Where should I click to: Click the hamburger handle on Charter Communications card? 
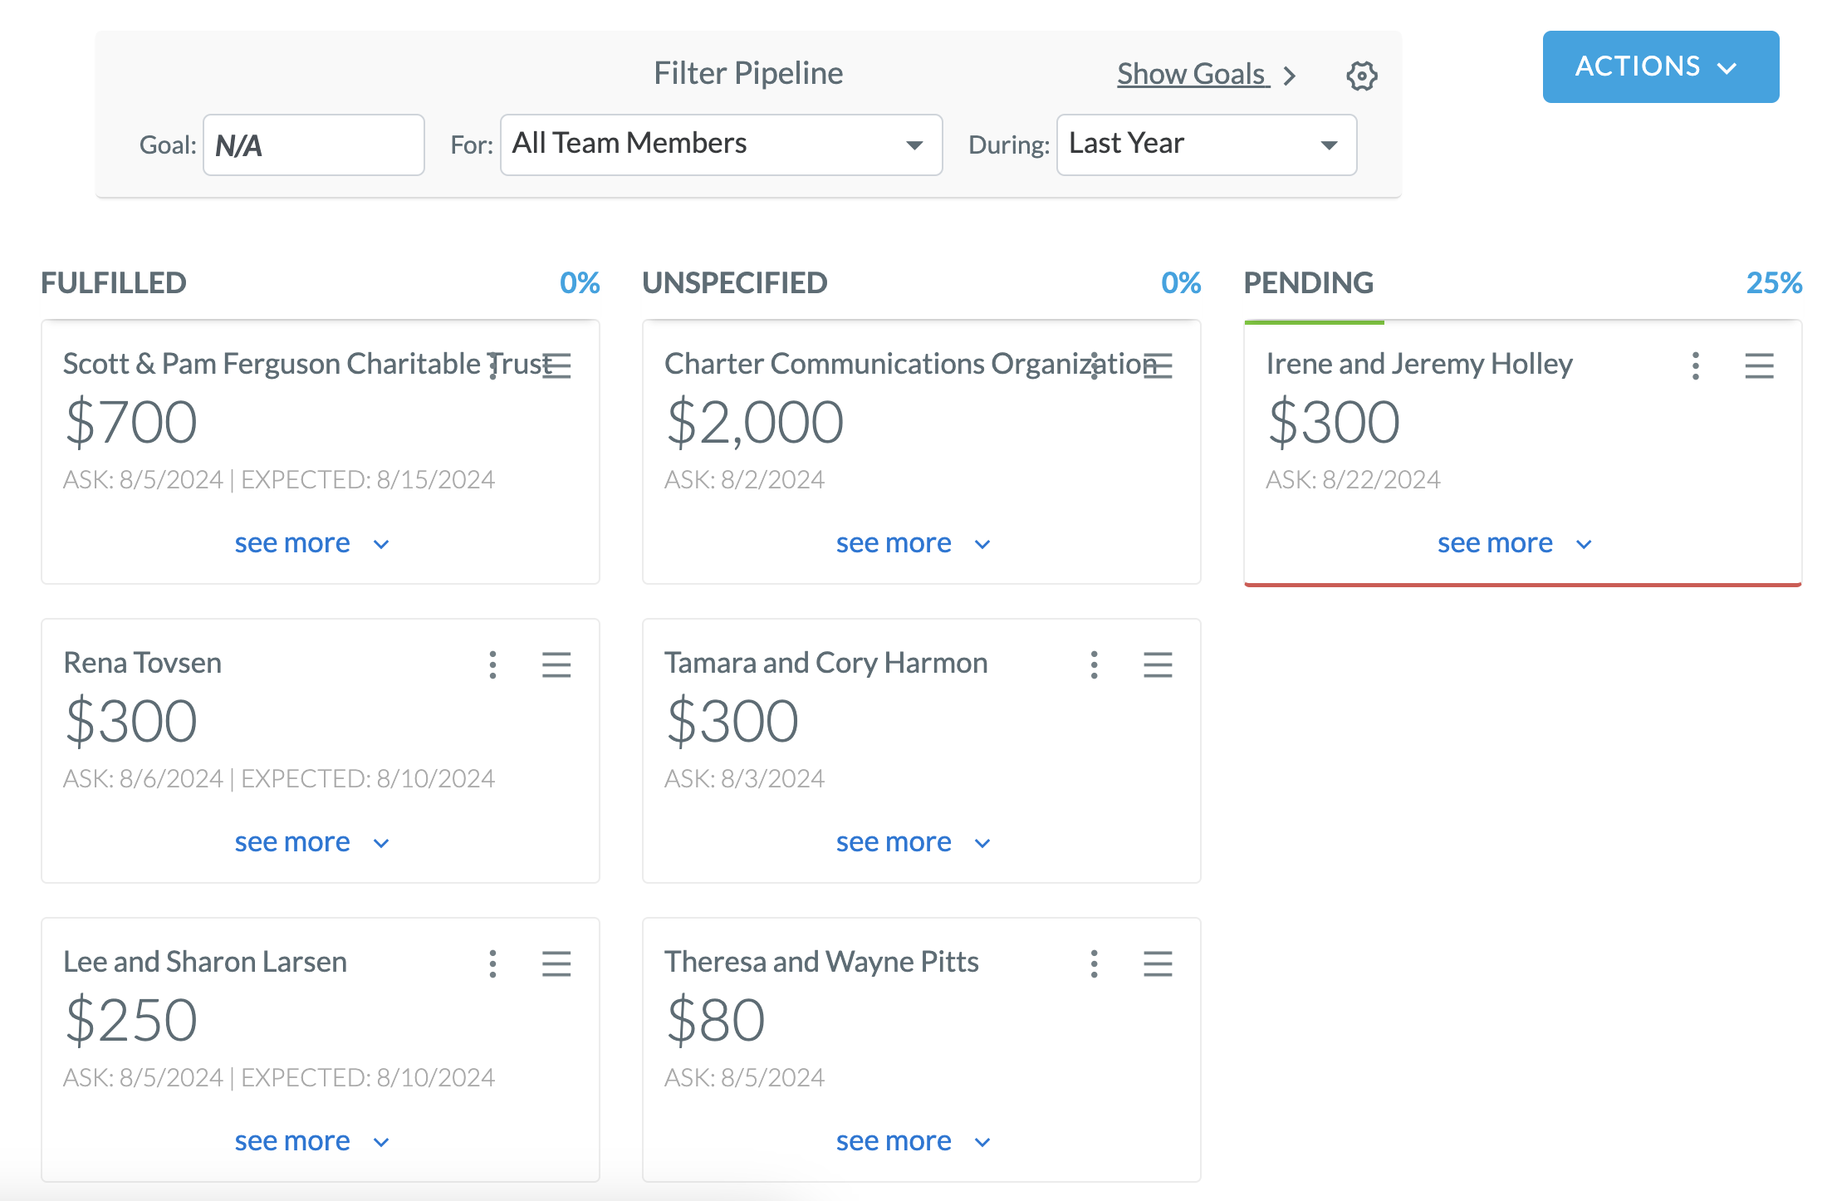click(x=1158, y=365)
